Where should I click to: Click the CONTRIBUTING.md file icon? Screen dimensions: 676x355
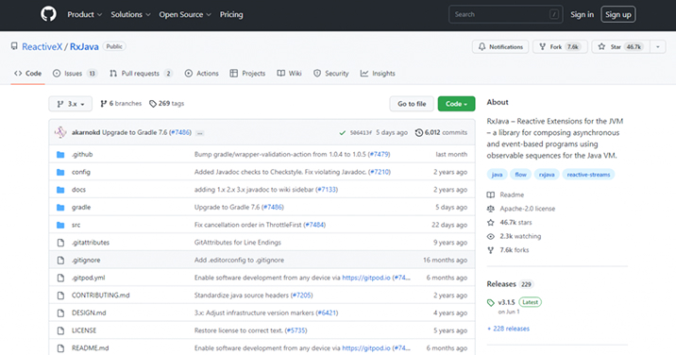pyautogui.click(x=60, y=296)
